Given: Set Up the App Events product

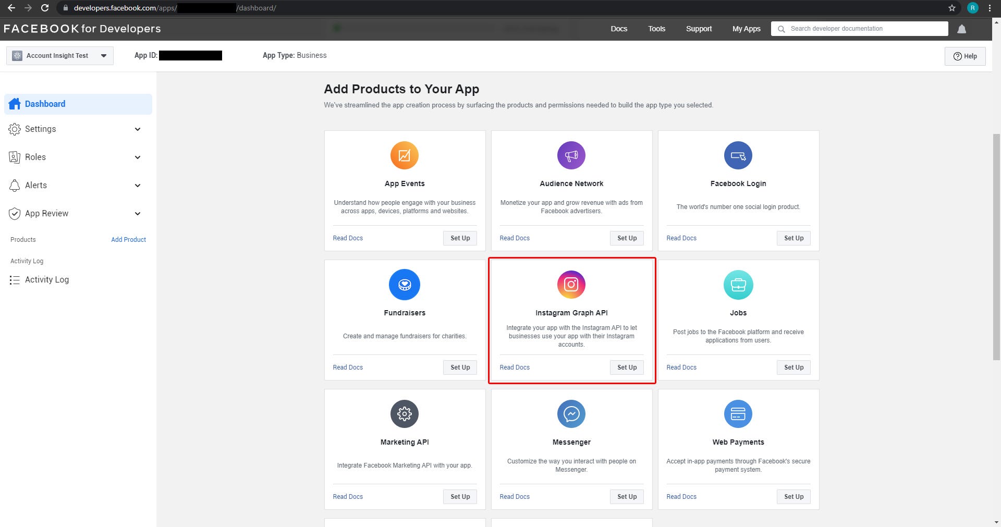Looking at the screenshot, I should [460, 238].
